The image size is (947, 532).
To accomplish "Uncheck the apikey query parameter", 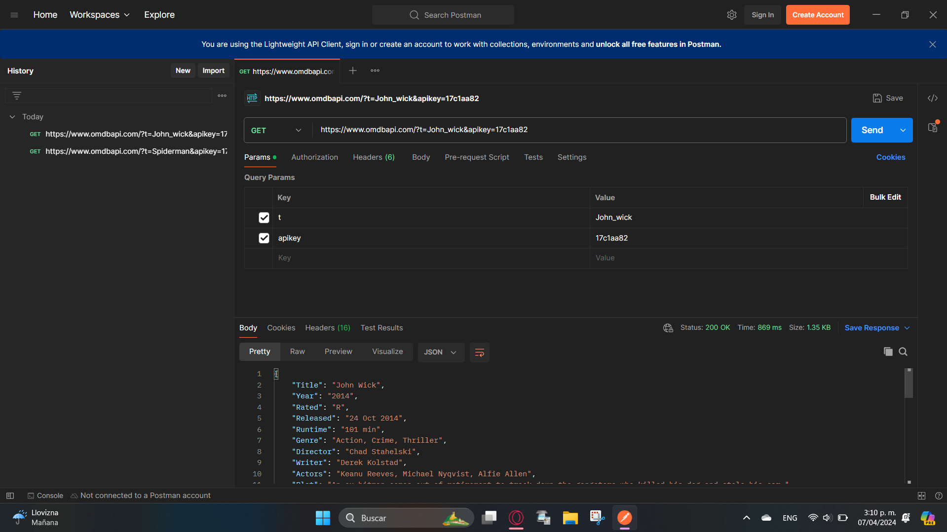I will tap(264, 238).
